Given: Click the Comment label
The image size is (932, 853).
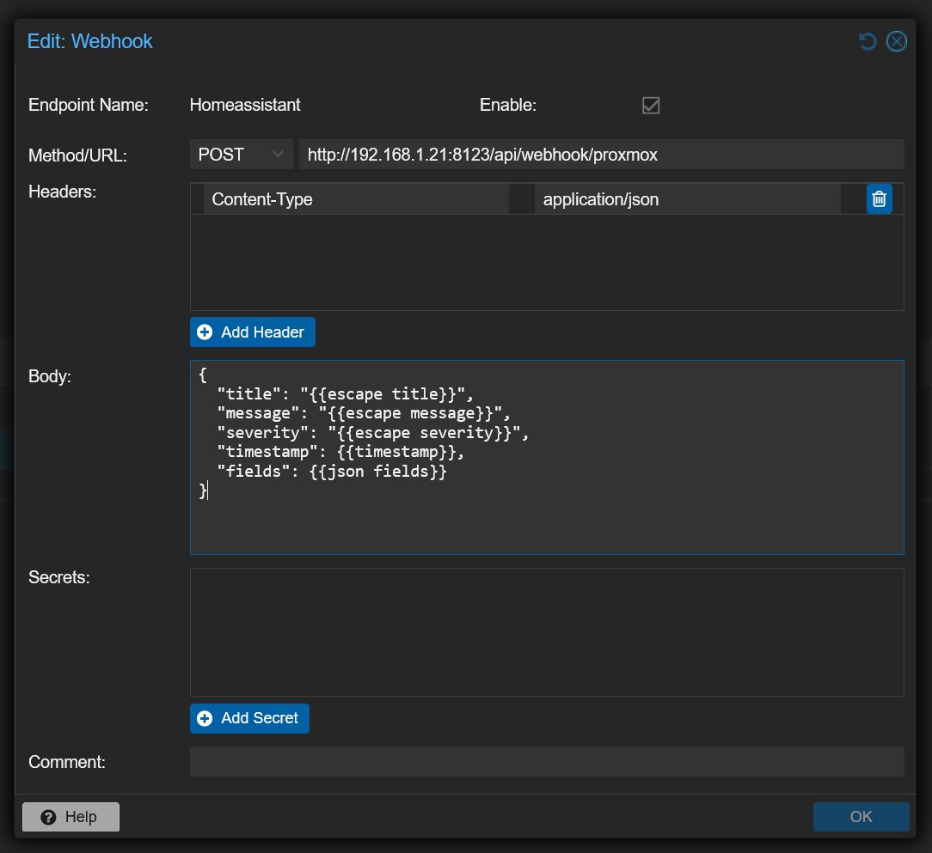Looking at the screenshot, I should pos(67,762).
